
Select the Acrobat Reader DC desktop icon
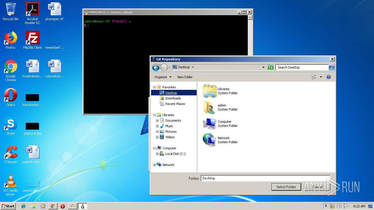[x=32, y=13]
